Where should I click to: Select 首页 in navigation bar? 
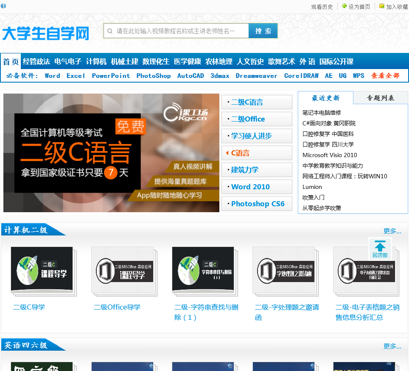coord(11,62)
